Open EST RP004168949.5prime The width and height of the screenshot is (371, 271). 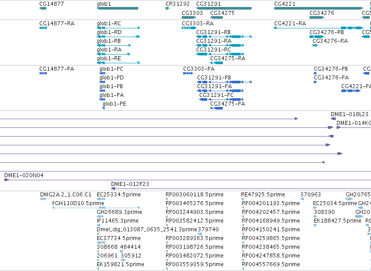point(243,225)
